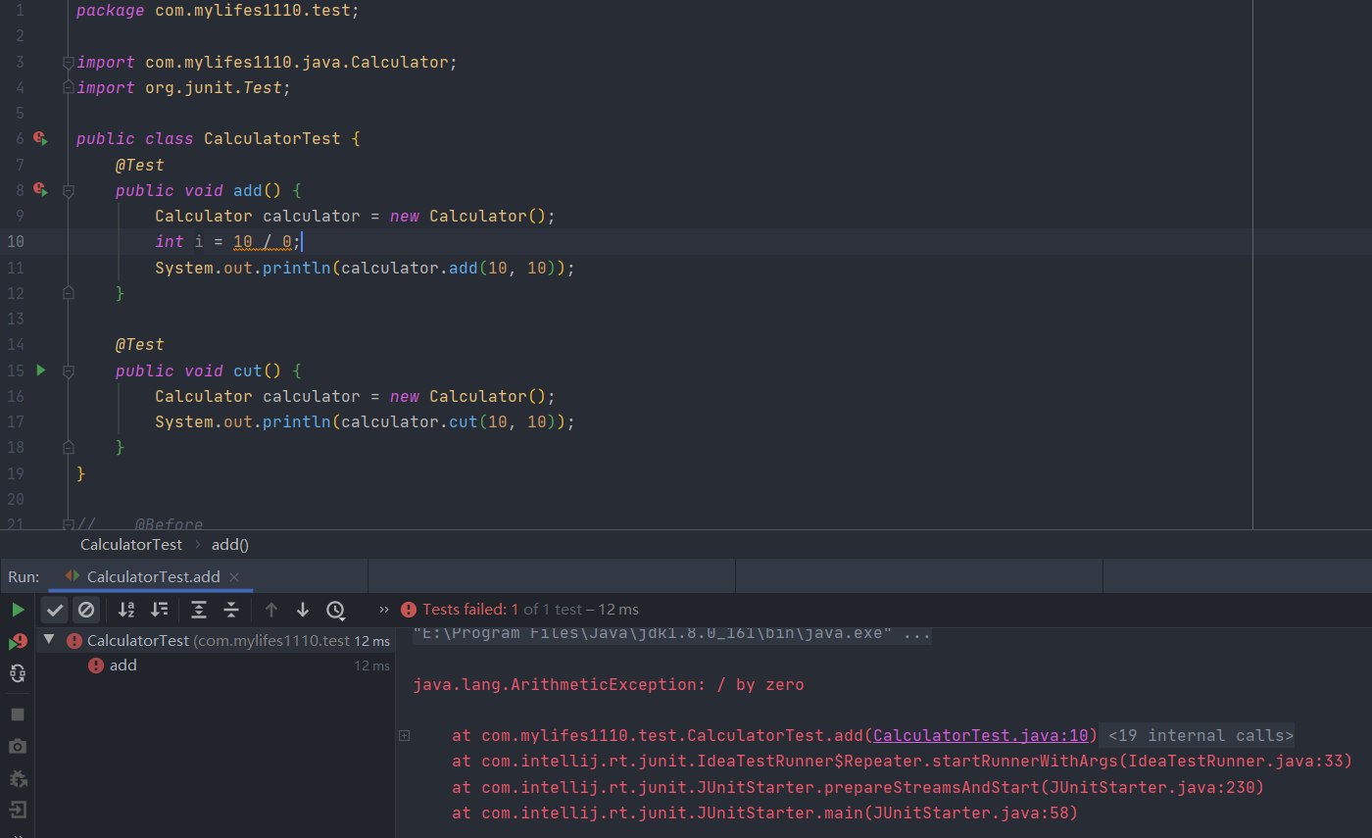Toggle auto-test rerun icon

point(18,673)
